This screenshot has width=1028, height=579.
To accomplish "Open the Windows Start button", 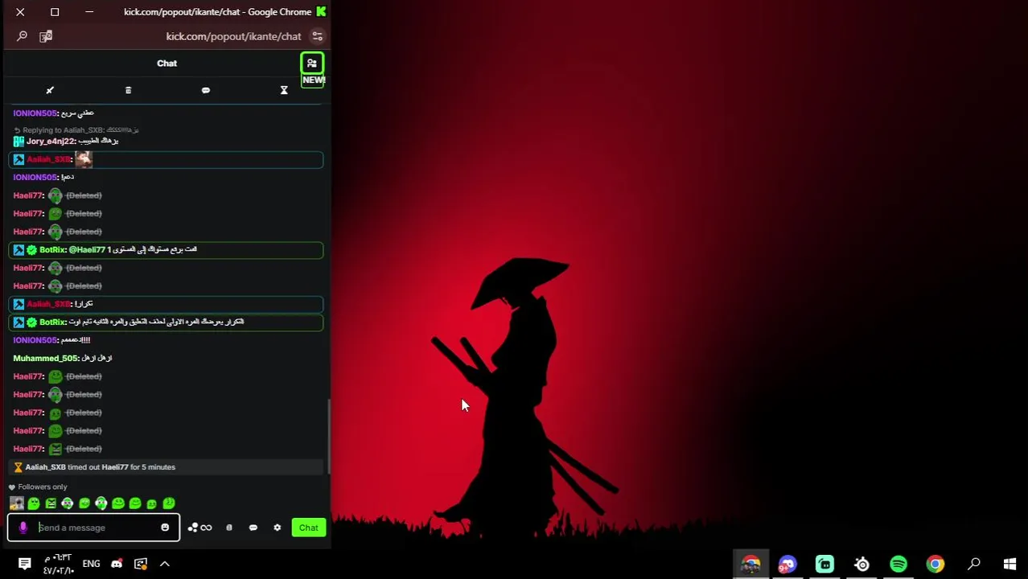I will pos(1009,564).
